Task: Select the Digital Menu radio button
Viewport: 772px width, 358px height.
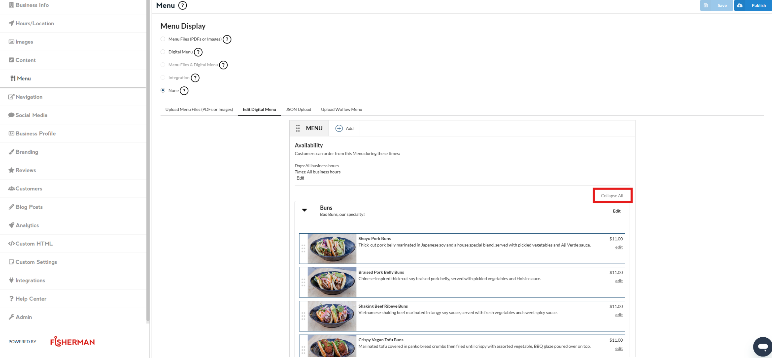Action: click(163, 52)
